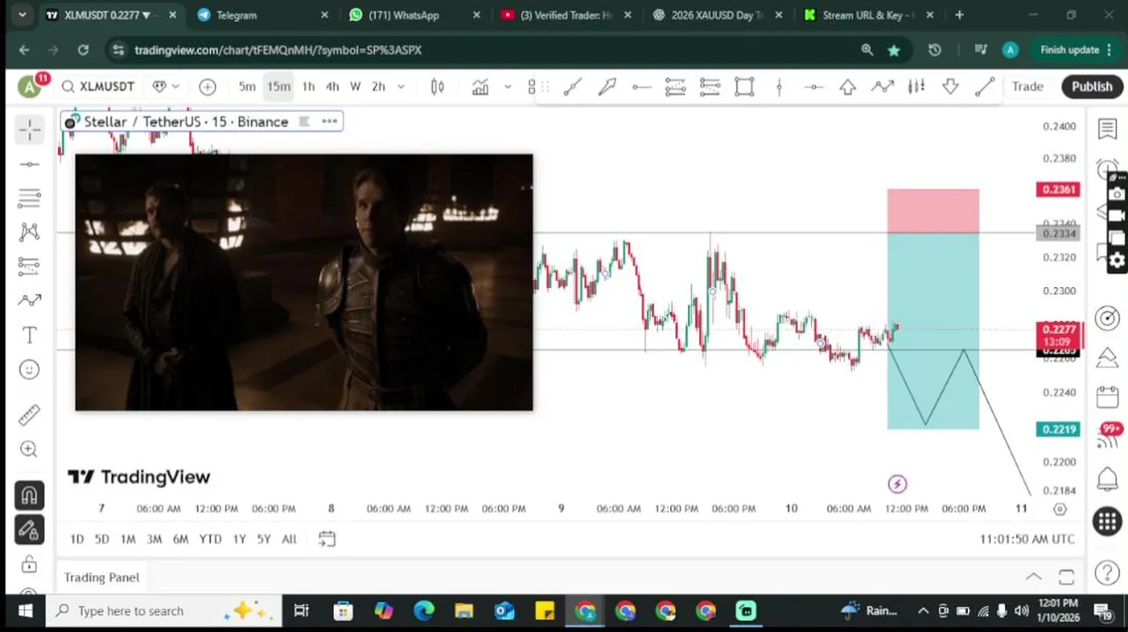Toggle lock all drawing tools
1128x632 pixels.
click(x=29, y=564)
